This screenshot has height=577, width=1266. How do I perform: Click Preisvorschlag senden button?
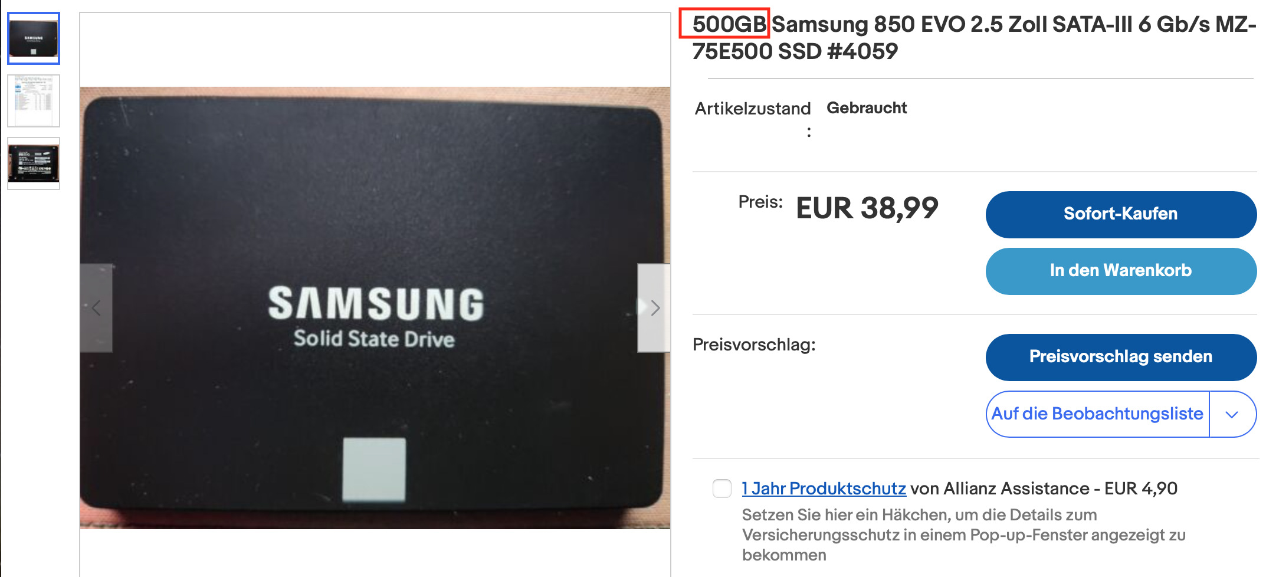1121,357
